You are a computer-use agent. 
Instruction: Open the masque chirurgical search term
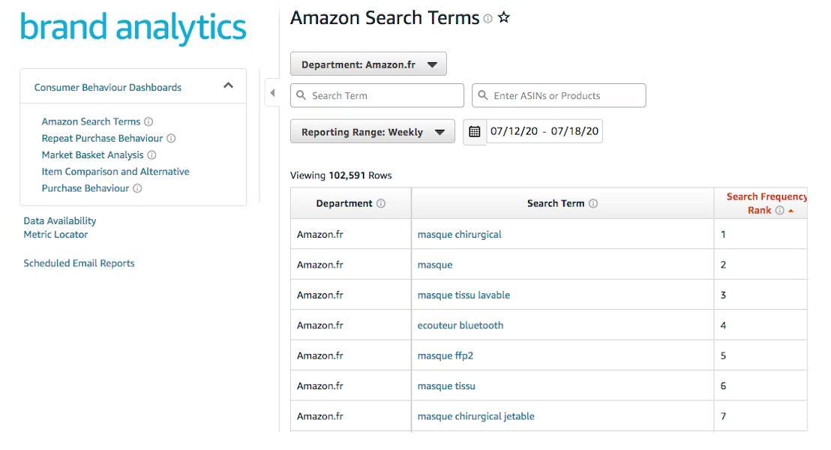point(460,234)
